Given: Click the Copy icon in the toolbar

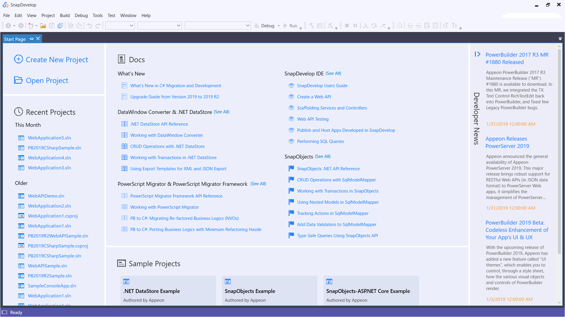Looking at the screenshot, I should 71,26.
